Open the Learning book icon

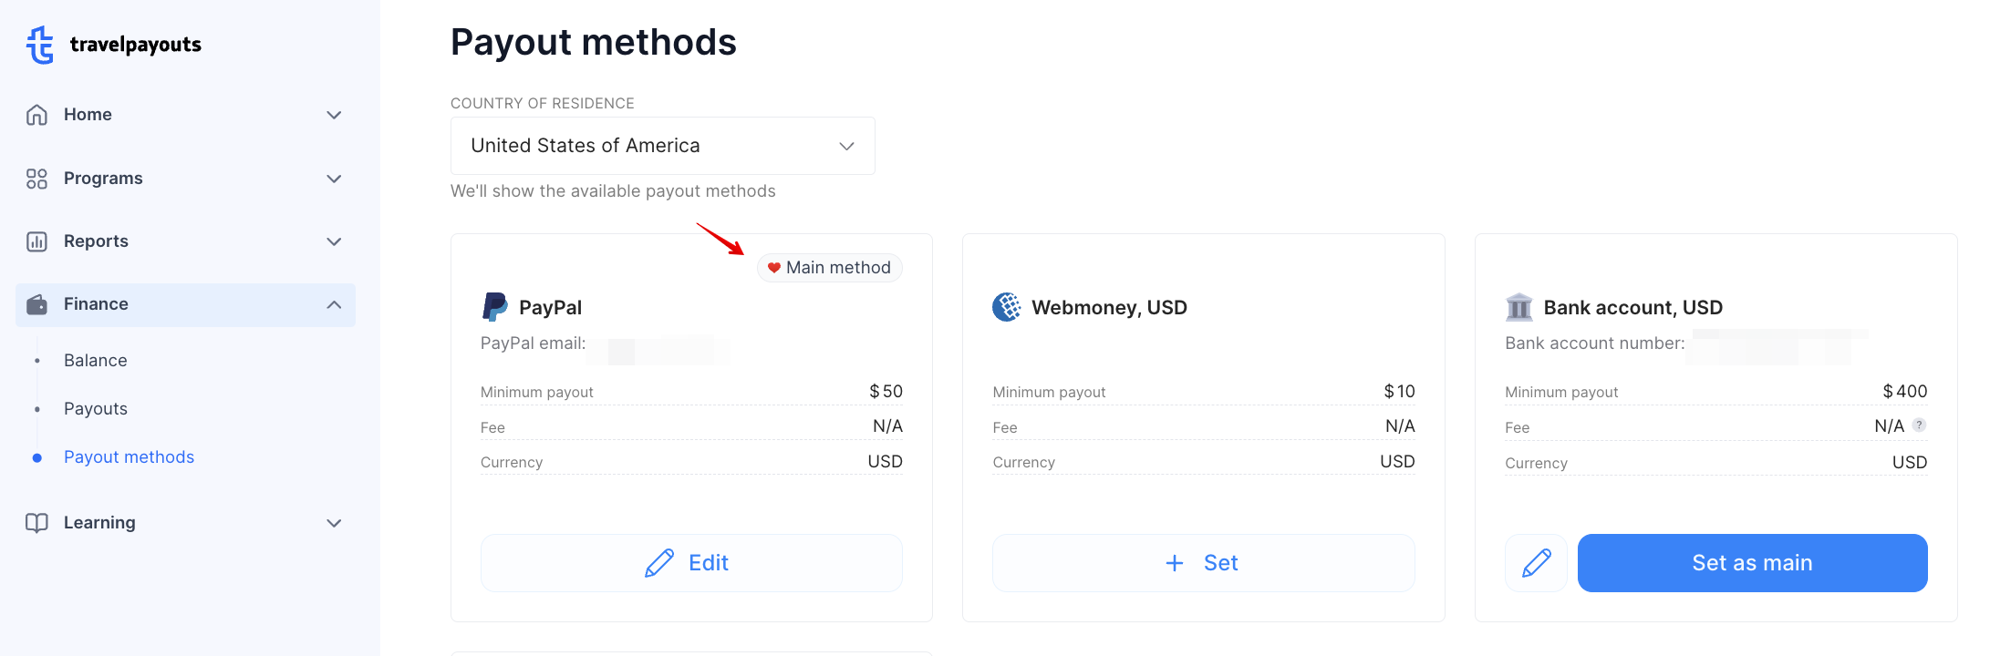[36, 523]
